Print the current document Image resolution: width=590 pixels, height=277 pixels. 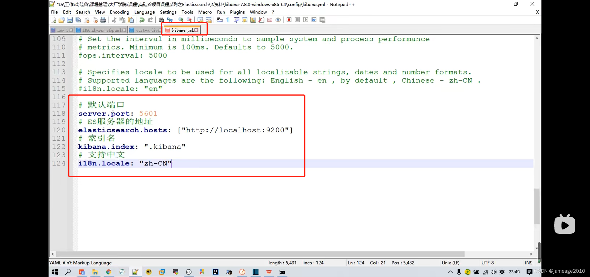[103, 20]
